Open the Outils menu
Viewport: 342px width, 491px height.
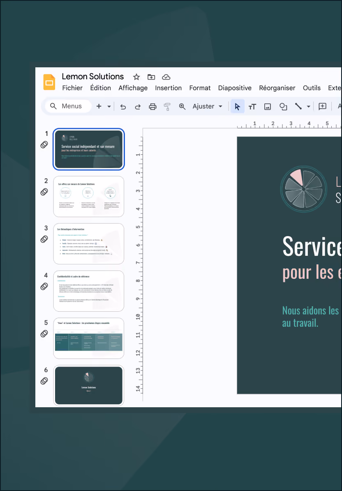312,88
